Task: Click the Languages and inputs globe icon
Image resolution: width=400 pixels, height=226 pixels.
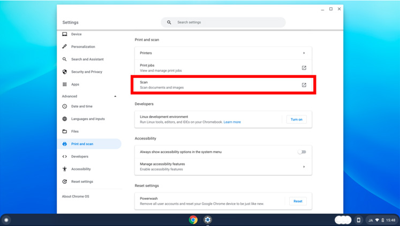Action: coord(65,119)
